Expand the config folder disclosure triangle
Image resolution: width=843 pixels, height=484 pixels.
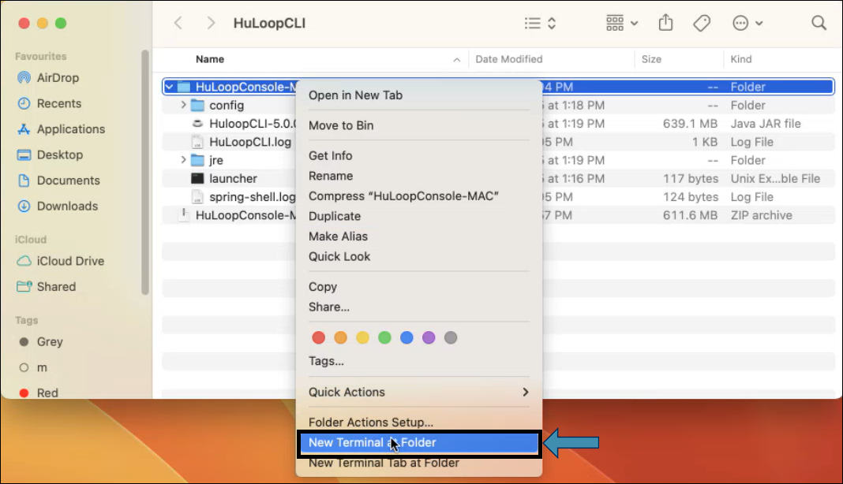[x=183, y=106]
